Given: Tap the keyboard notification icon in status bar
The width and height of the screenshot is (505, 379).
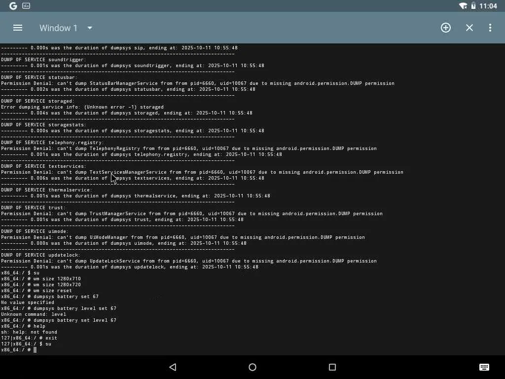Looking at the screenshot, I should [26, 6].
